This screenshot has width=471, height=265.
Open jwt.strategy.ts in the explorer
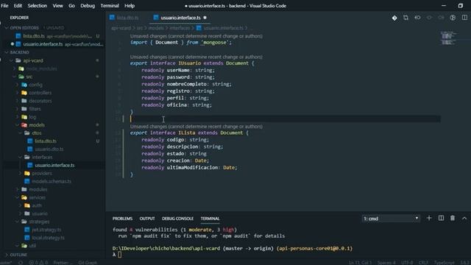(x=46, y=230)
